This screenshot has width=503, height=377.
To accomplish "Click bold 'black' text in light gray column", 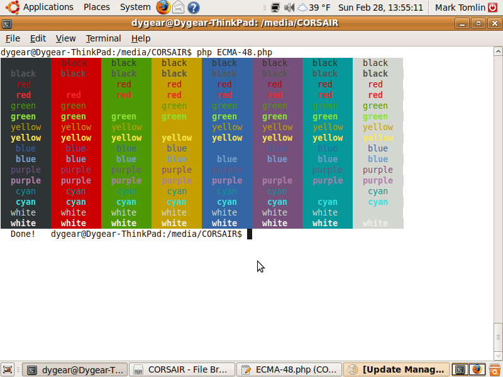I will pos(375,74).
